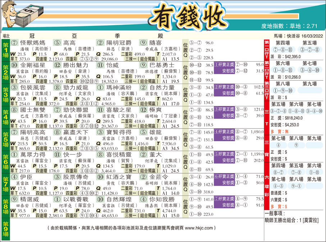Image resolution: width=326 pixels, height=242 pixels.
Task: Click the circled 3 beside 包裝風雲
Action: [14, 87]
